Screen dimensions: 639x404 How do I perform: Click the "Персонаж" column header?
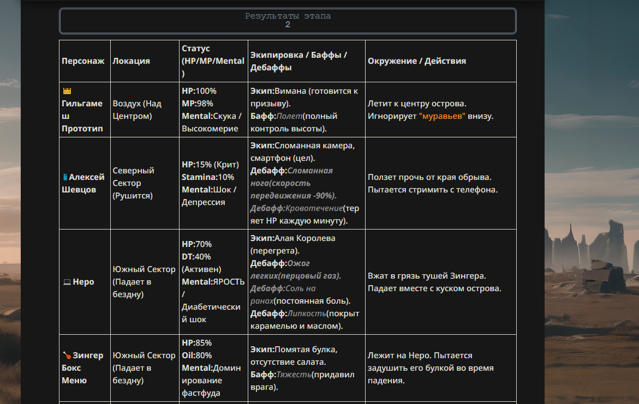83,61
